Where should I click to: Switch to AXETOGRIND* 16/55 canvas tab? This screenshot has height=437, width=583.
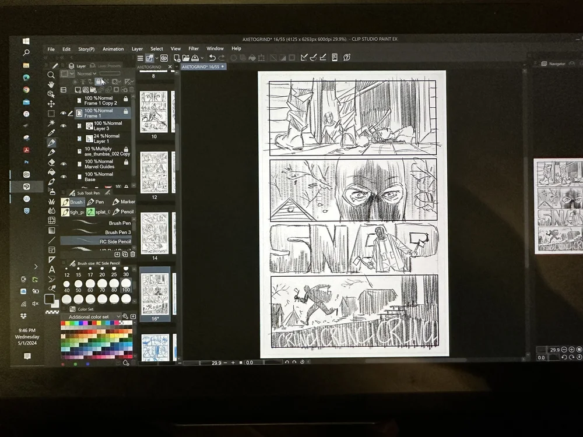[x=203, y=66]
